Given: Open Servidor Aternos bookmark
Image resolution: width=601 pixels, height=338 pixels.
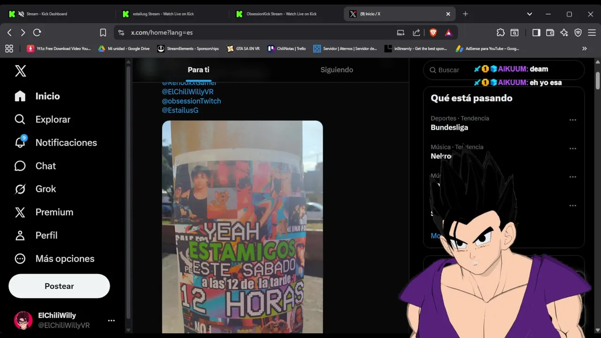Looking at the screenshot, I should pos(346,48).
